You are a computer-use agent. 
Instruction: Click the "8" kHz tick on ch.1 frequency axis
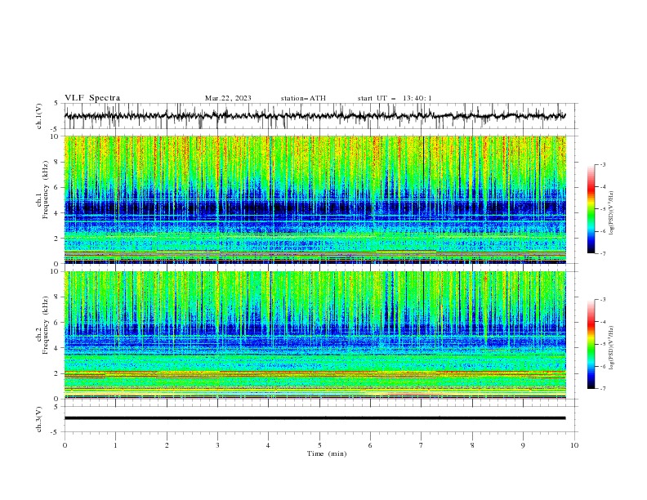coord(58,162)
